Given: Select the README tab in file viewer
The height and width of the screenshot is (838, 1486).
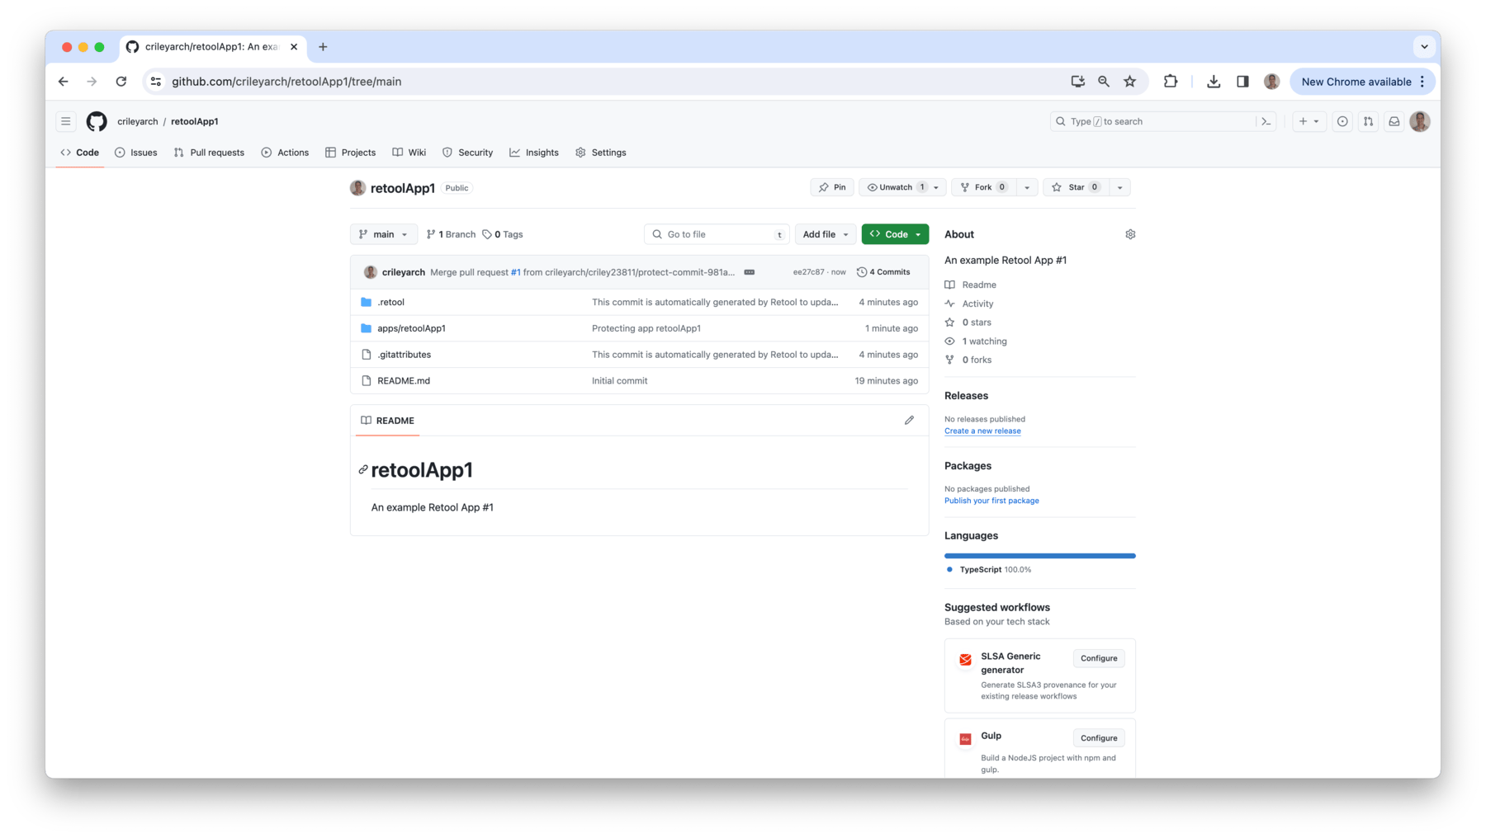Looking at the screenshot, I should point(387,421).
